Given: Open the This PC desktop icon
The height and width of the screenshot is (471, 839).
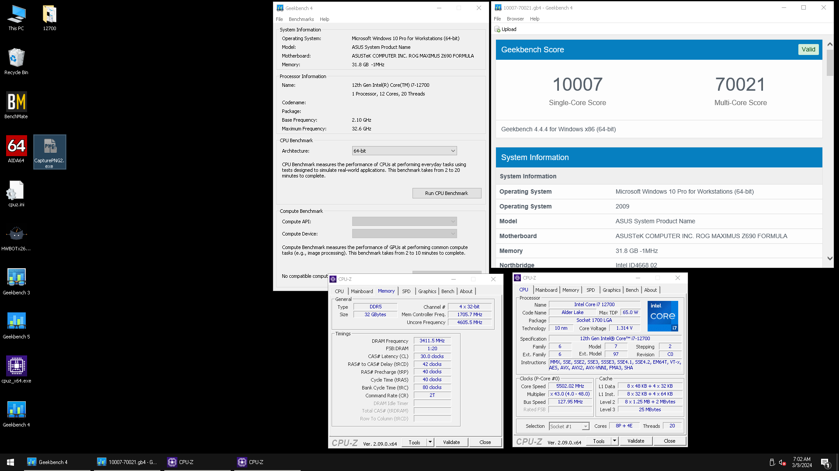Looking at the screenshot, I should (x=16, y=17).
